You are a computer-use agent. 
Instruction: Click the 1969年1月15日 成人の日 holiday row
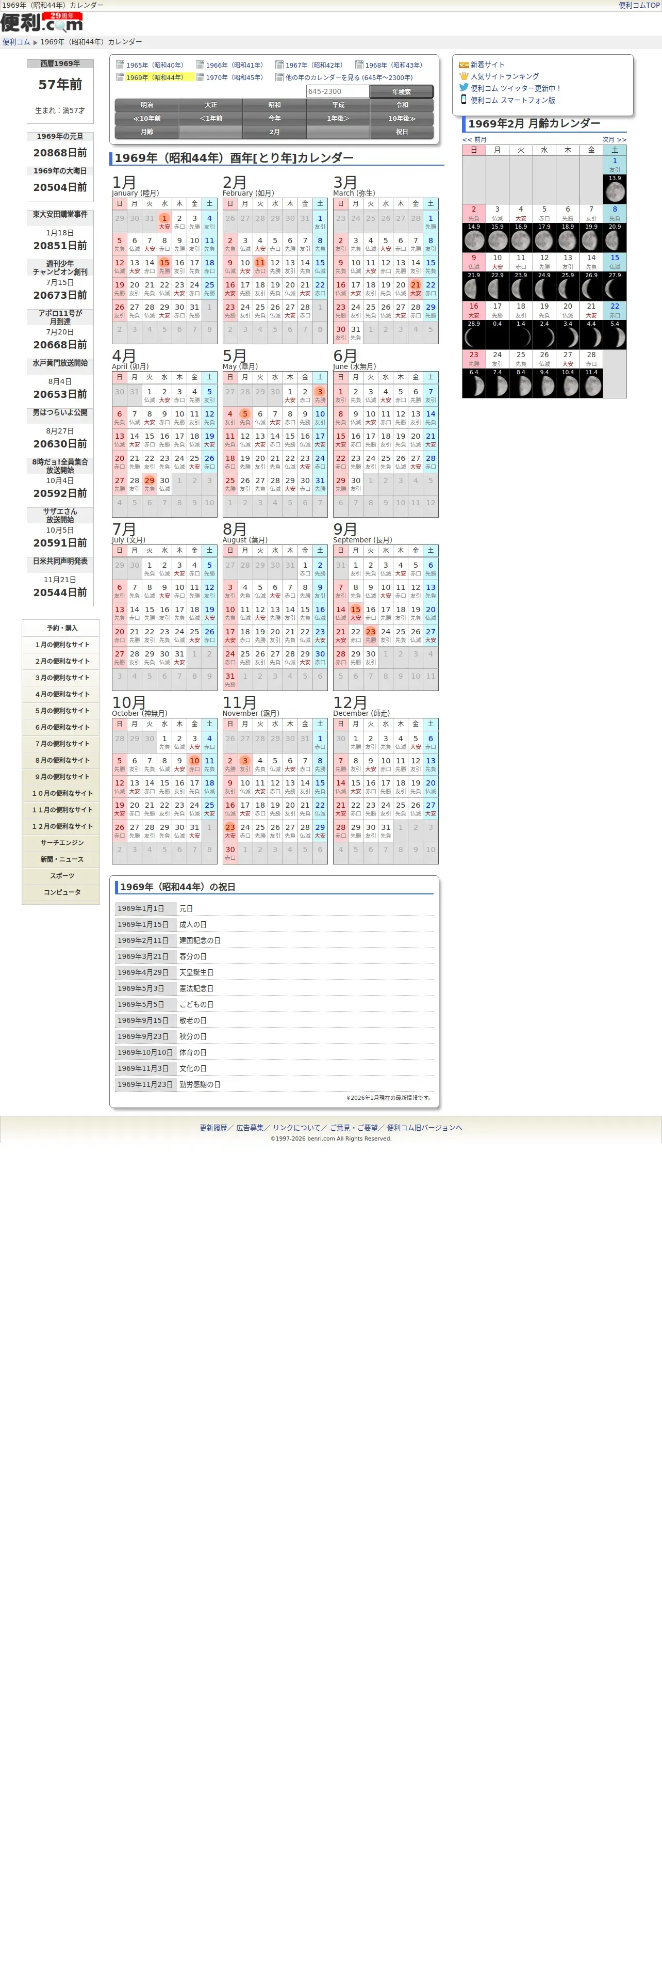274,924
